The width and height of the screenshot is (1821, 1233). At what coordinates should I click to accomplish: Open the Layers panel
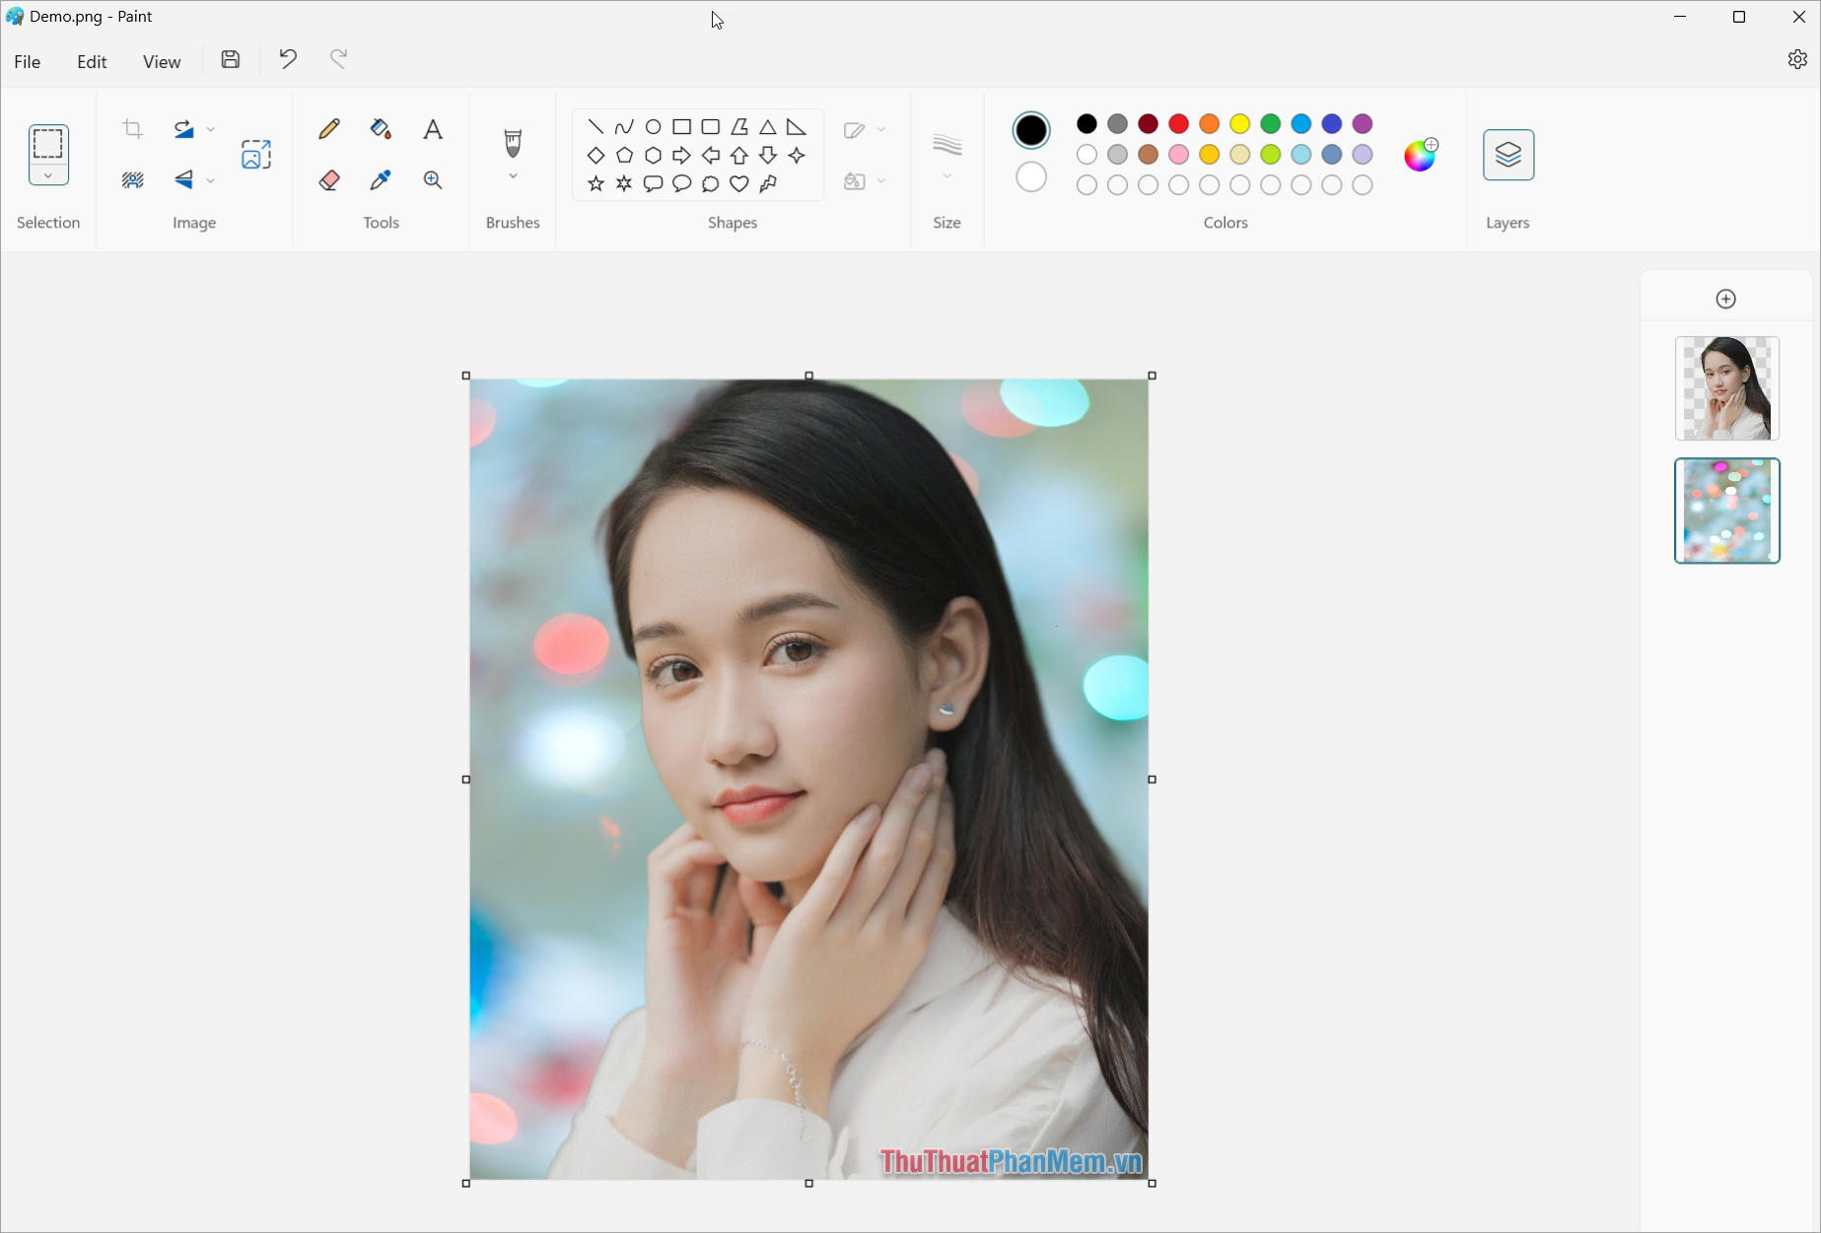coord(1508,155)
